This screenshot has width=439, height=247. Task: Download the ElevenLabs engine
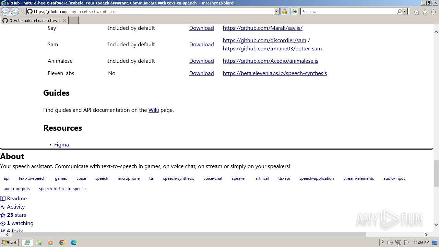(x=201, y=73)
